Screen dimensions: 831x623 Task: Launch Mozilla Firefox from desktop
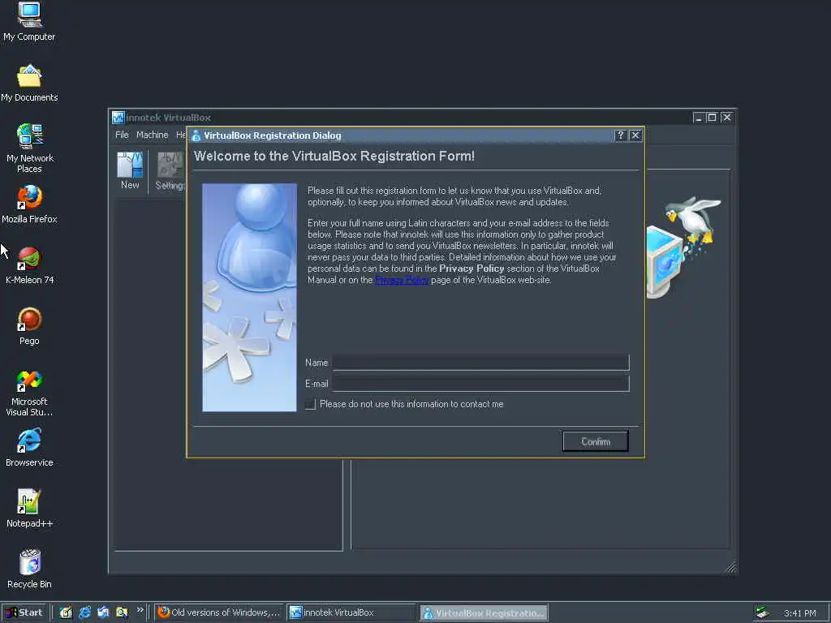30,204
